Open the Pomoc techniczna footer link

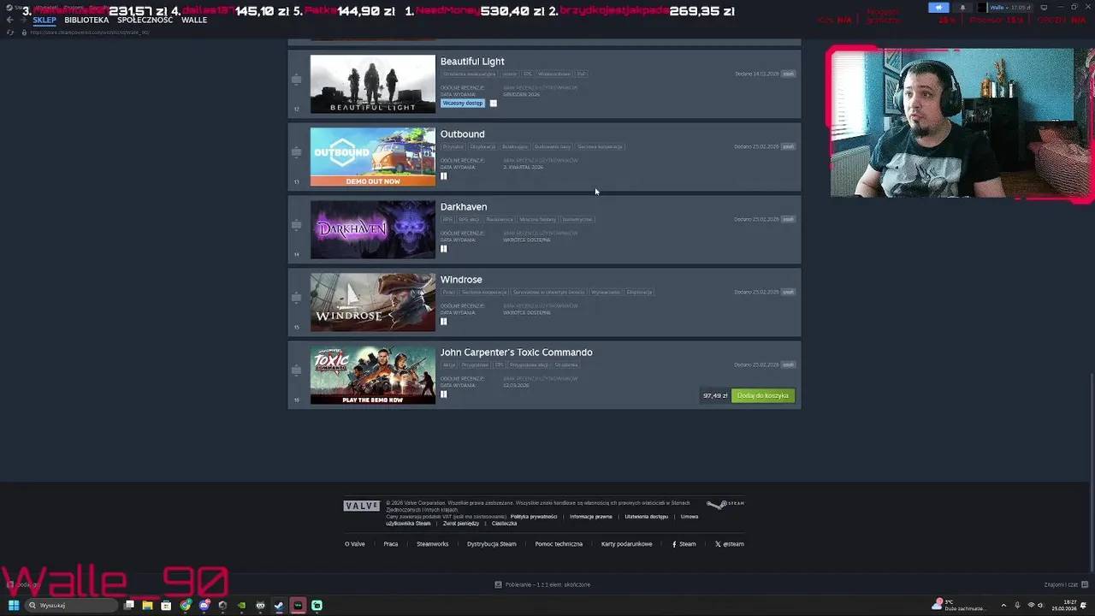point(559,544)
